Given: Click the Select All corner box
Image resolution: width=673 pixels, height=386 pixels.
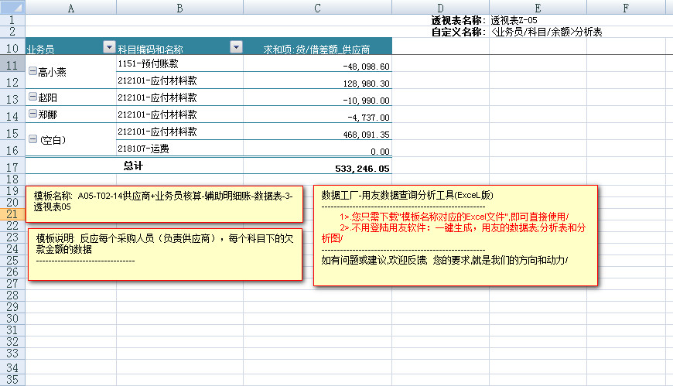Looking at the screenshot, I should click(12, 7).
